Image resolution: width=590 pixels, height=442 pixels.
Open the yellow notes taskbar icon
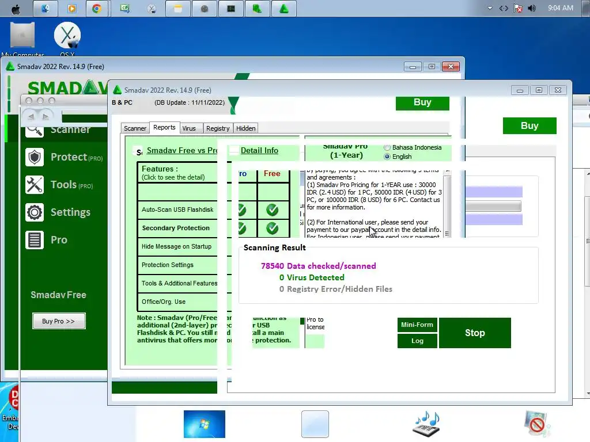[x=177, y=9]
